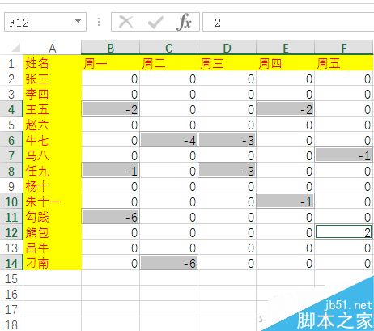Select row 15 header
The image size is (374, 331).
(x=11, y=278)
